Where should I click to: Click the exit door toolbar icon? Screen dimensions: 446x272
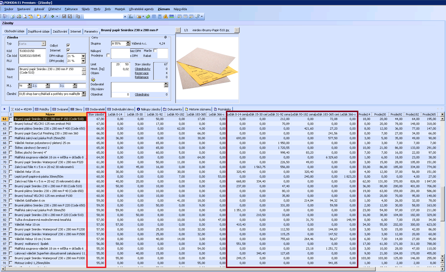click(5, 16)
